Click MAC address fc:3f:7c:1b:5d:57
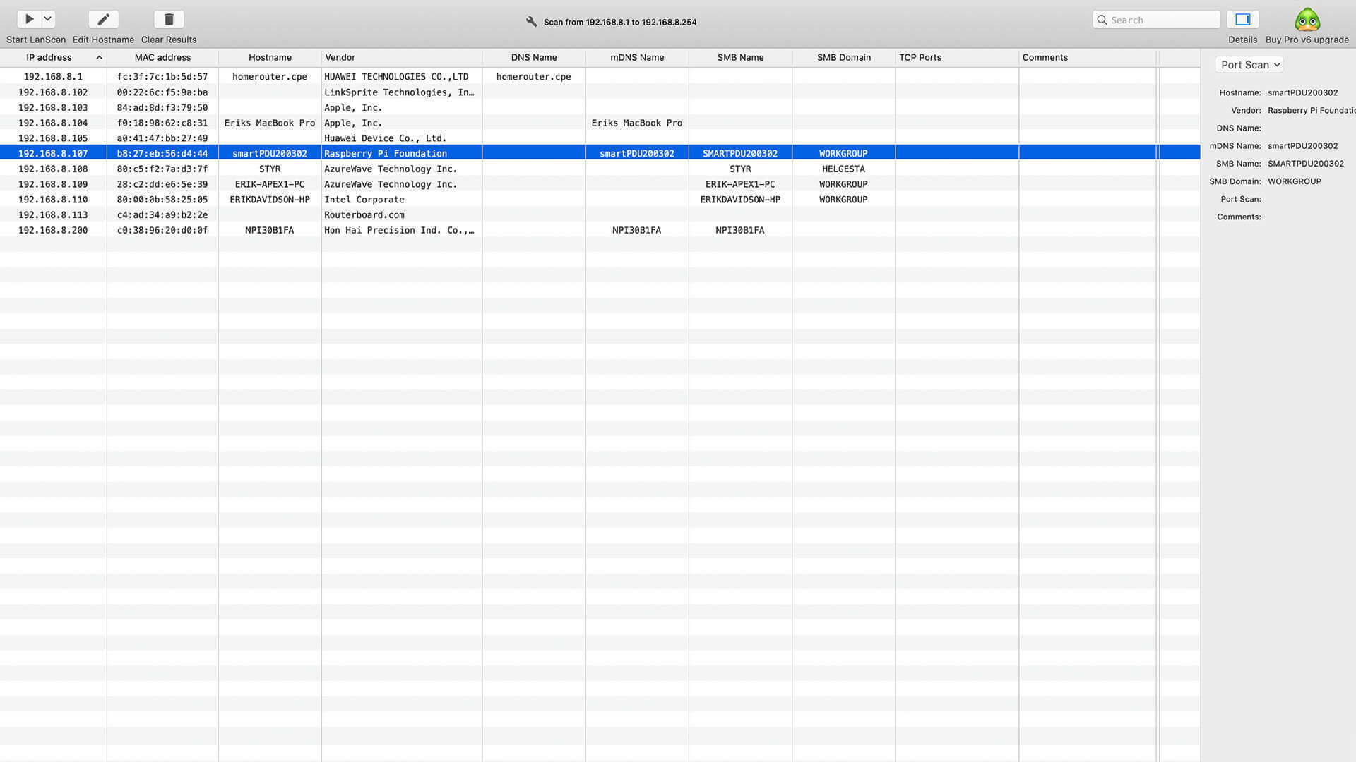The image size is (1356, 762). (x=162, y=76)
